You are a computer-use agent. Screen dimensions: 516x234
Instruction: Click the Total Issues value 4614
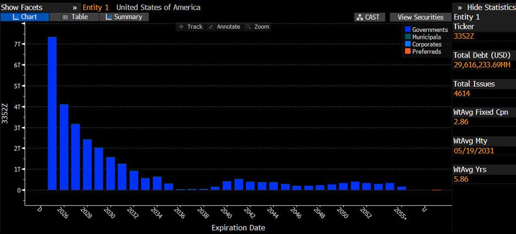tap(462, 94)
